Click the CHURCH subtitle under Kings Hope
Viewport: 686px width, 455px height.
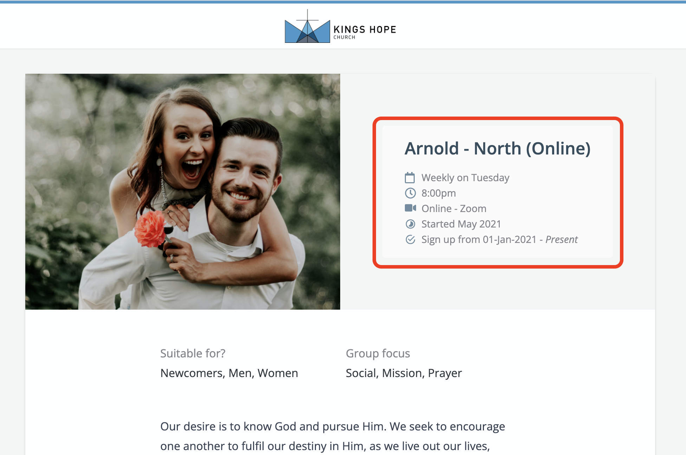344,38
